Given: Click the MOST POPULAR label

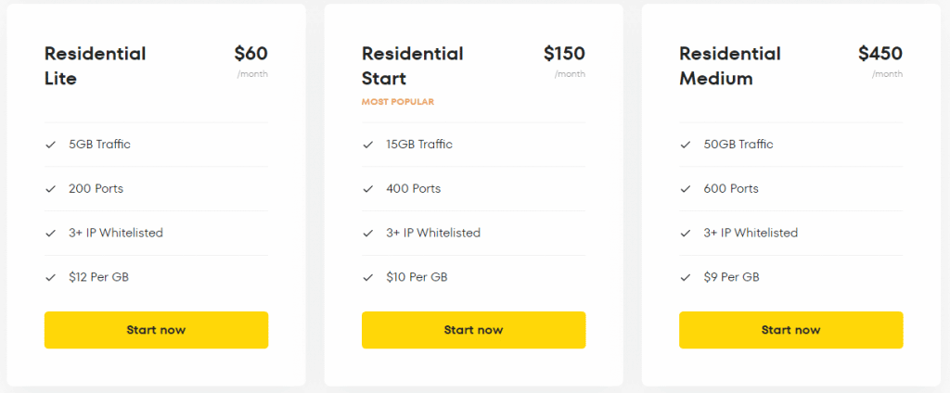Looking at the screenshot, I should pyautogui.click(x=398, y=102).
